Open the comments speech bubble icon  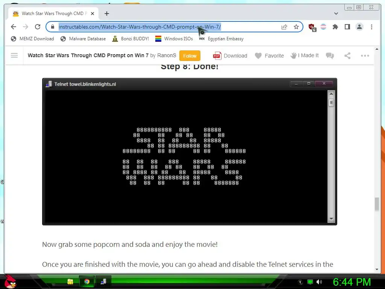tap(330, 56)
